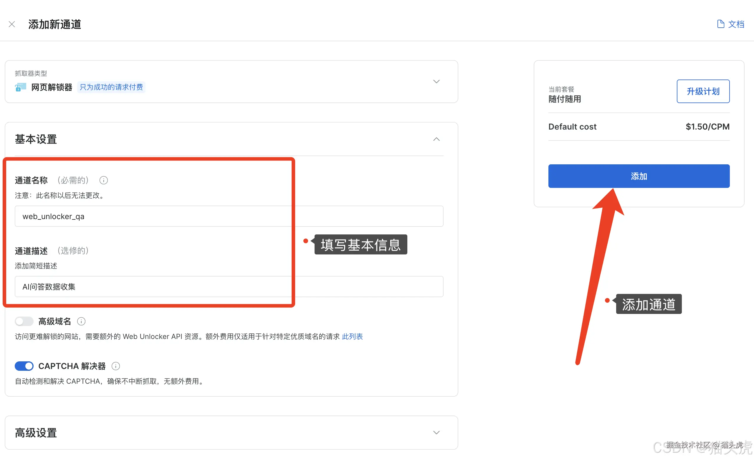754x460 pixels.
Task: Click the info icon beside 高级域名
Action: pyautogui.click(x=81, y=321)
